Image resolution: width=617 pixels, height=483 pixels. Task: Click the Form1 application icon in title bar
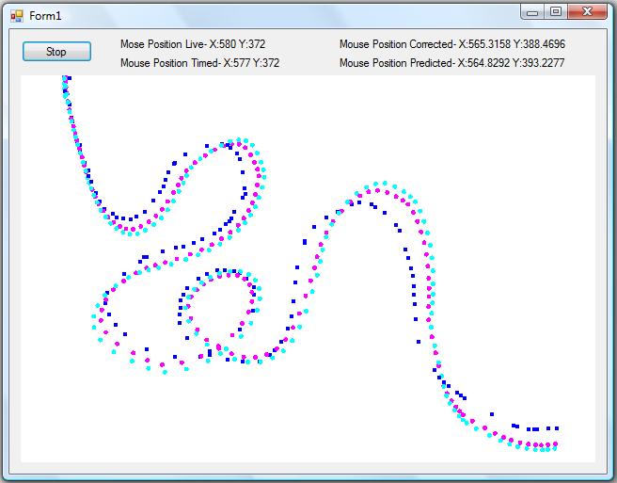(x=17, y=16)
